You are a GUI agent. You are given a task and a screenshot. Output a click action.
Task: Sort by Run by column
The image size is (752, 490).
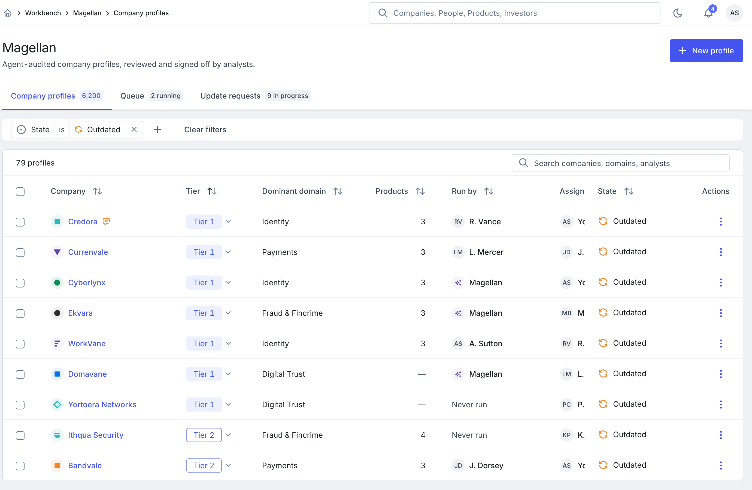(489, 191)
